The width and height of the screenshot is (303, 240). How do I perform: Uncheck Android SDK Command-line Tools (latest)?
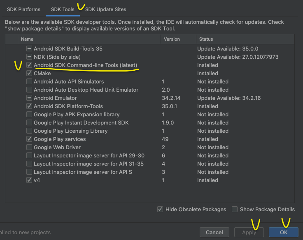pyautogui.click(x=29, y=65)
